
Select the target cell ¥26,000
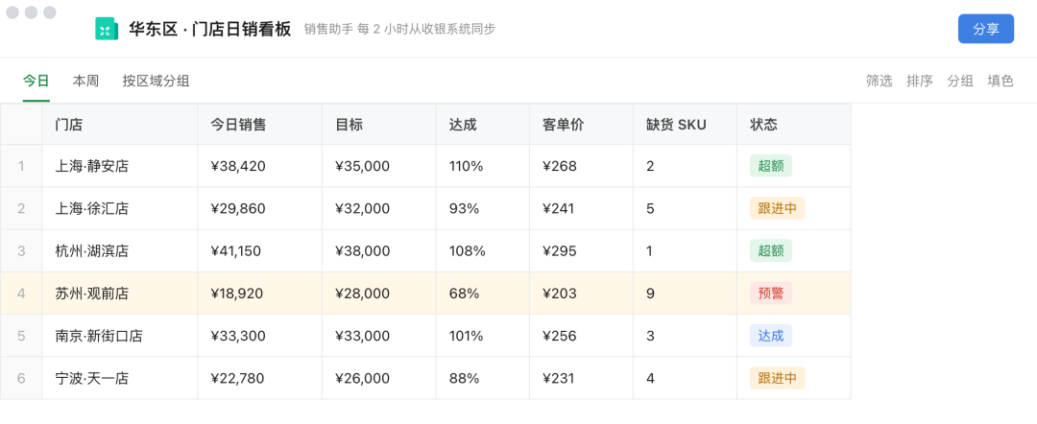[379, 378]
